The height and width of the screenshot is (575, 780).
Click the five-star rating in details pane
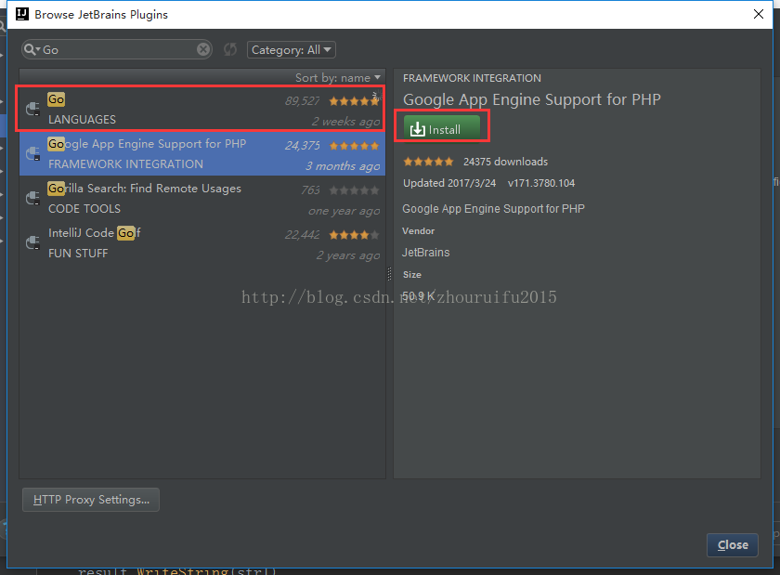428,162
